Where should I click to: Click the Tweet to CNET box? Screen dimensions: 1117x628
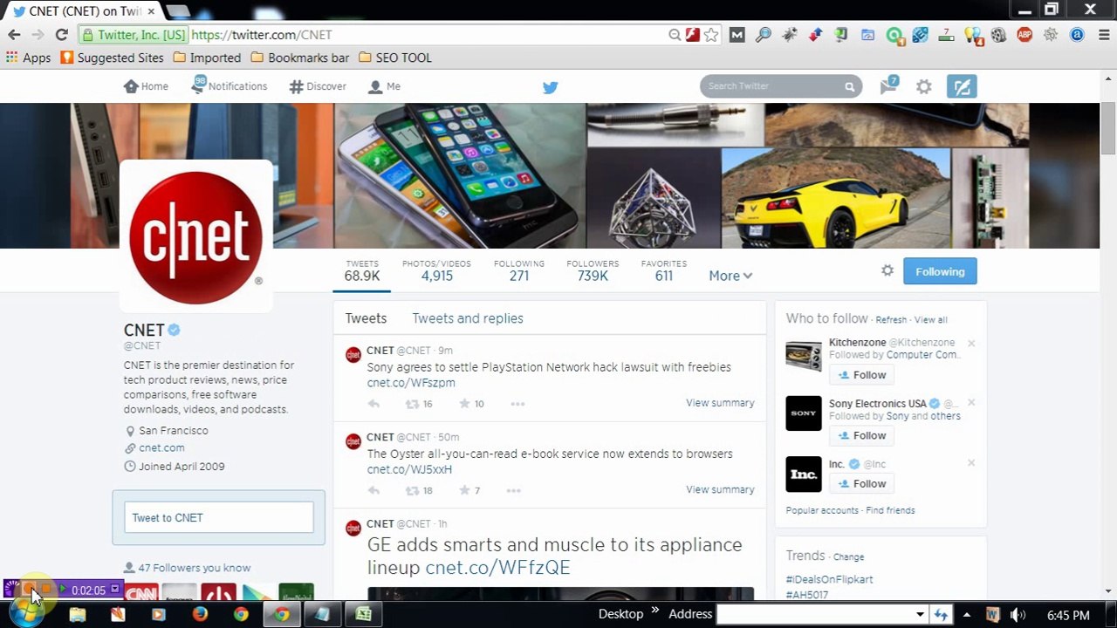[x=219, y=517]
